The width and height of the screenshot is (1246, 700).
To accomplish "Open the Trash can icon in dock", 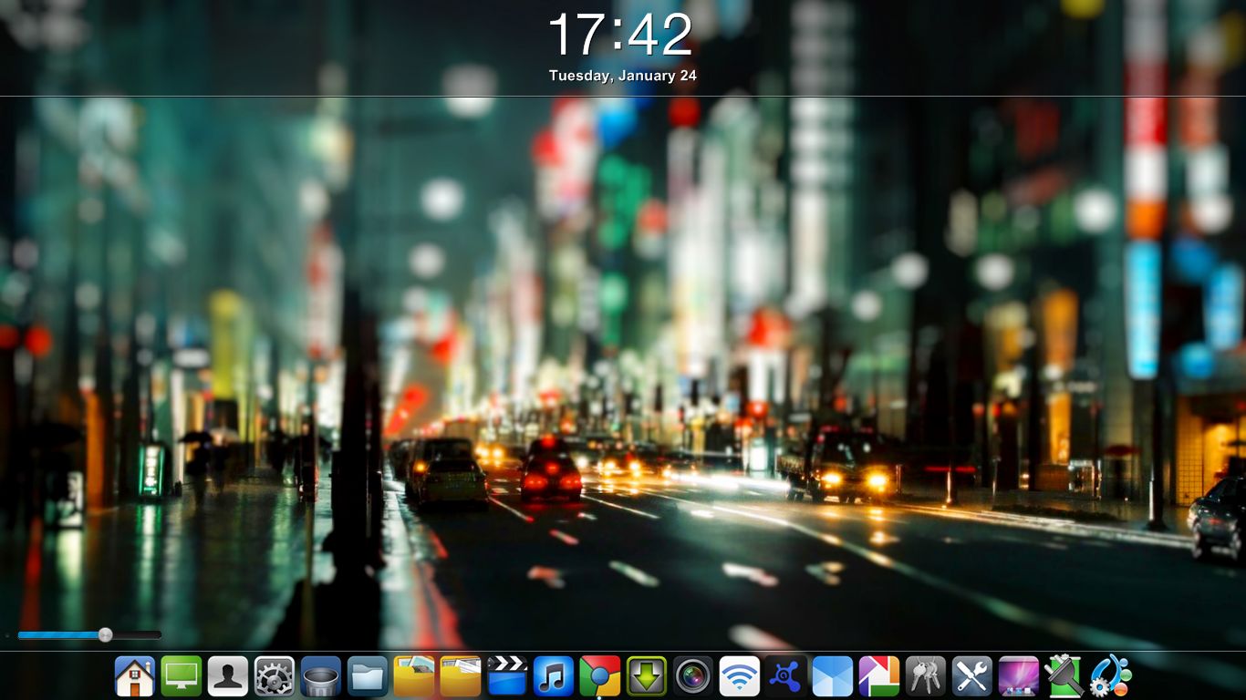I will tap(321, 676).
